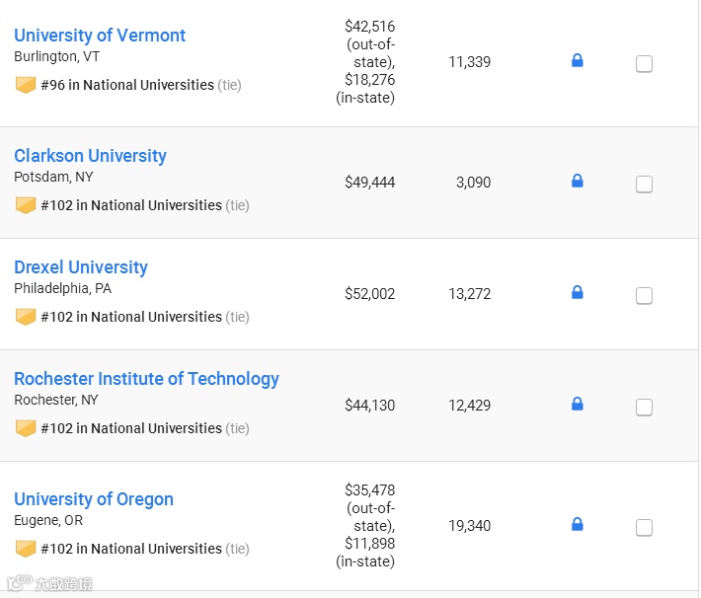Check the compare box for University of Vermont
The image size is (701, 598).
pyautogui.click(x=644, y=64)
